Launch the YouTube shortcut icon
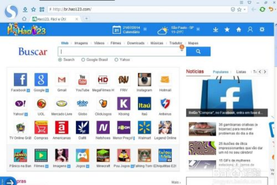Image resolution: width=277 pixels, height=185 pixels. [x=82, y=80]
